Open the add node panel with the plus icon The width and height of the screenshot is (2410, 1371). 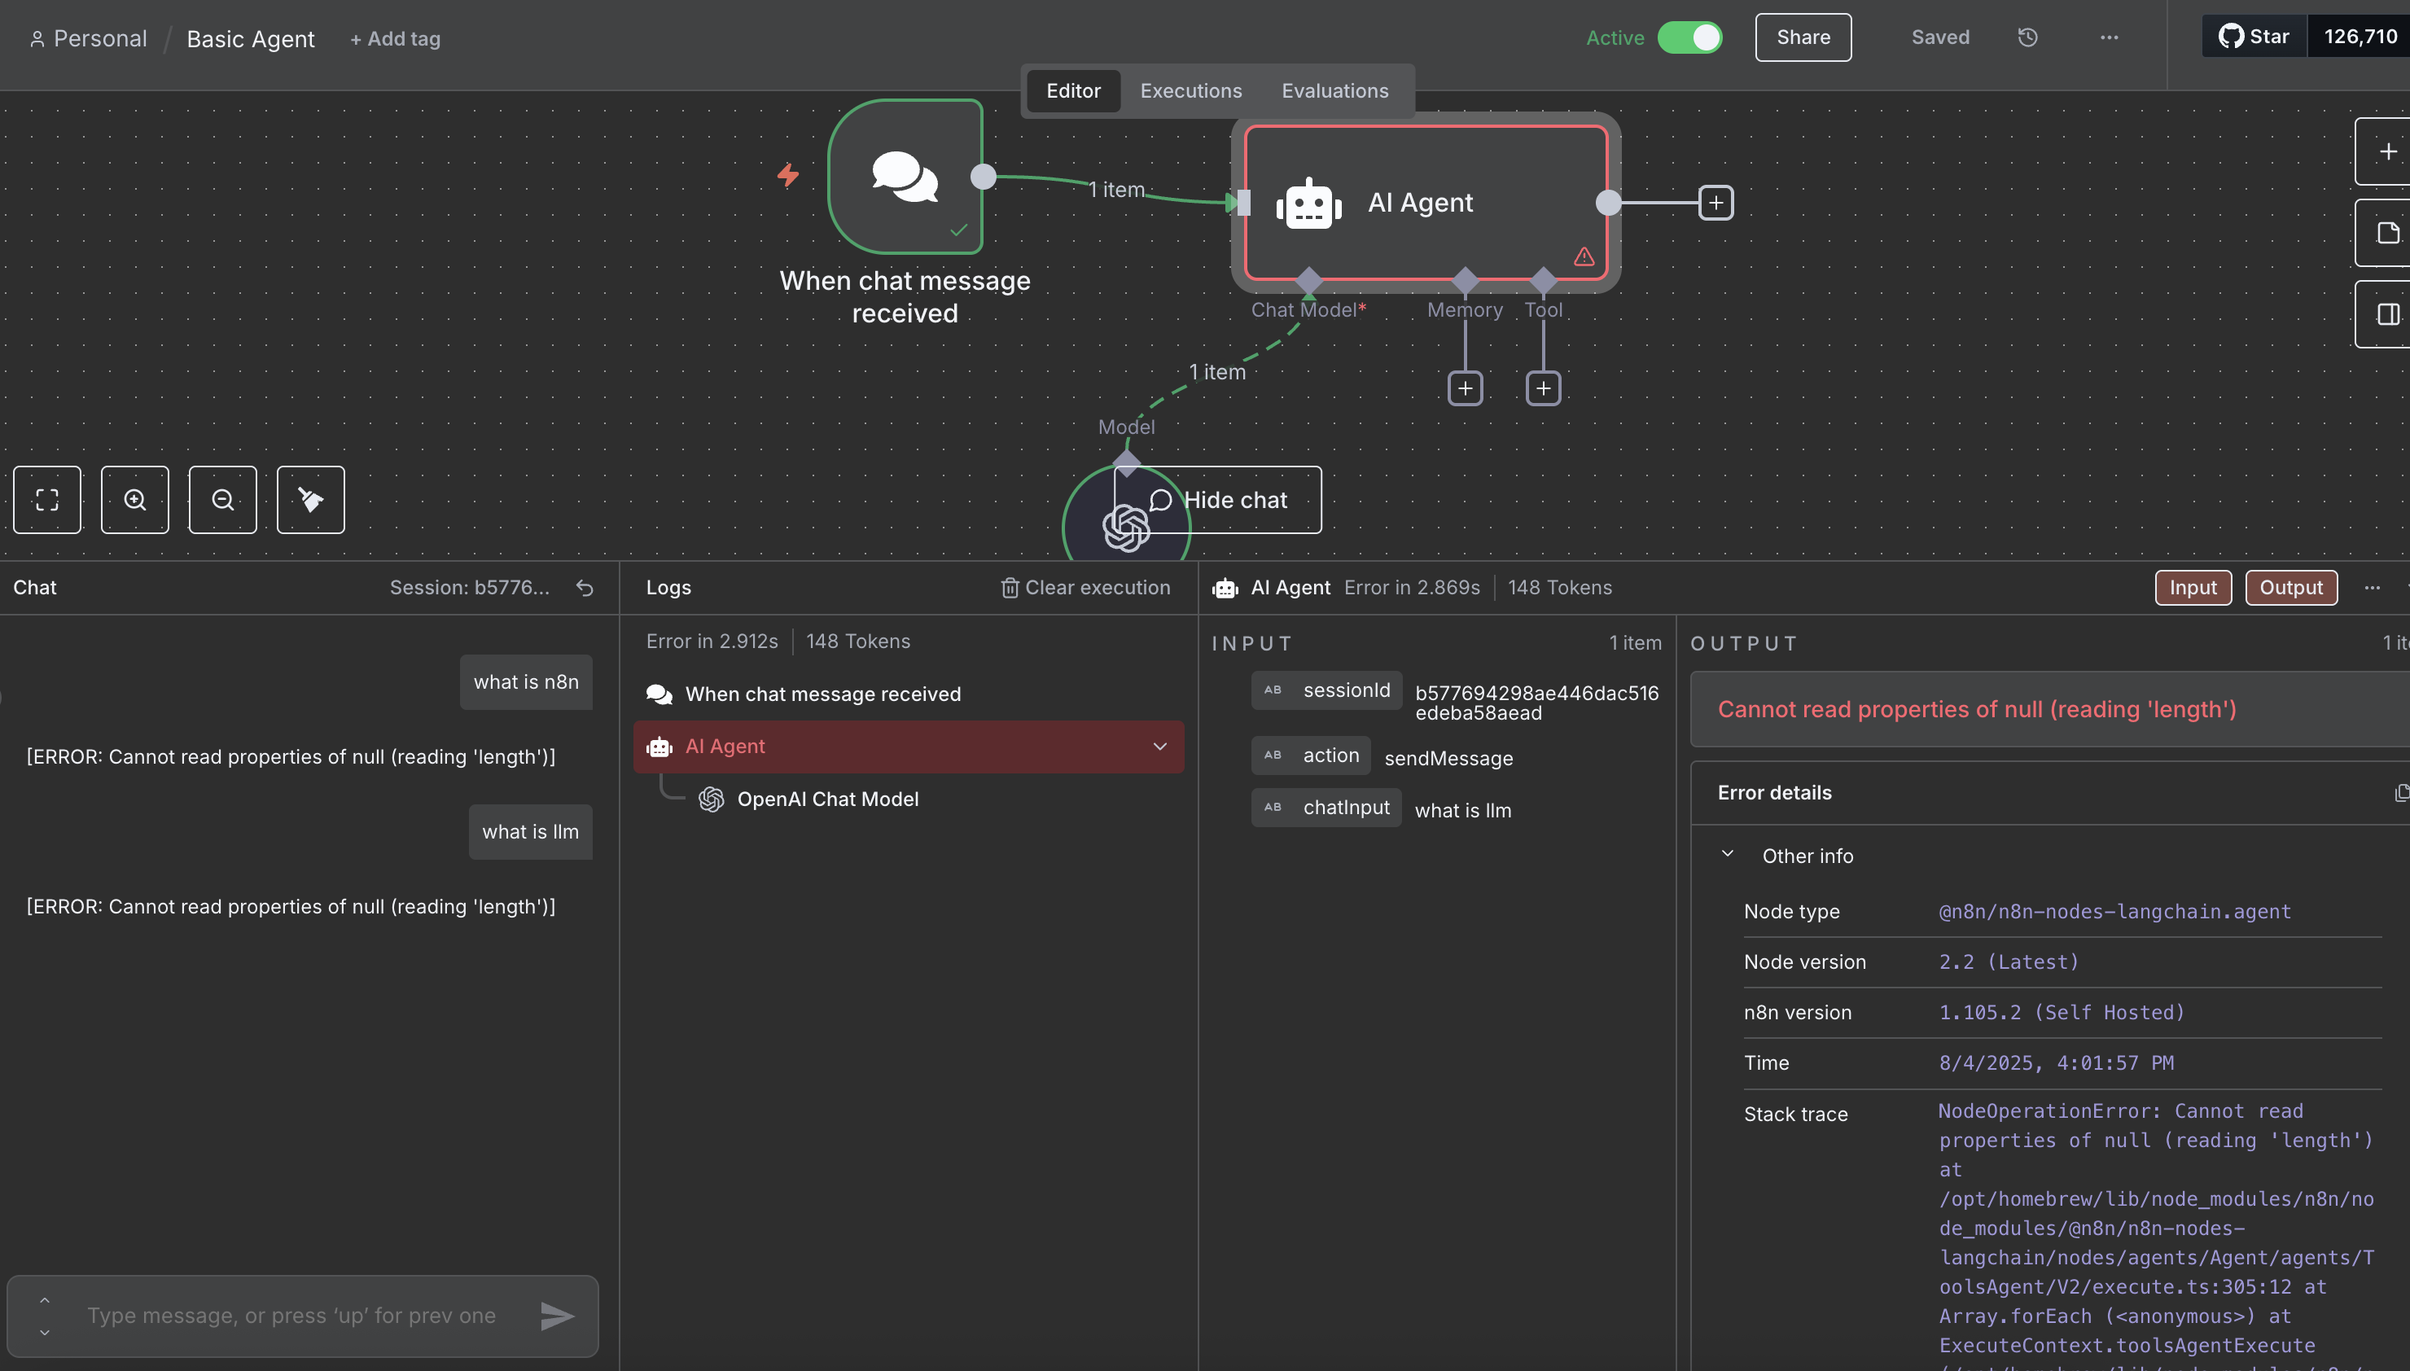point(2388,151)
